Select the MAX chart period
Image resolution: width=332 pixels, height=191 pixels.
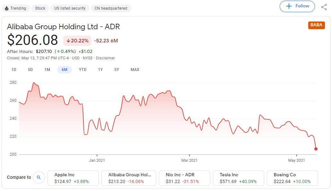pyautogui.click(x=135, y=69)
